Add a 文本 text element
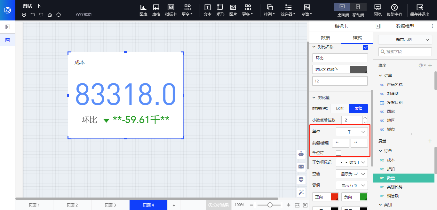 point(208,10)
